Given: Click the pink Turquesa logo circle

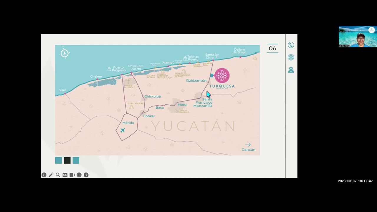Looking at the screenshot, I should coord(222,76).
